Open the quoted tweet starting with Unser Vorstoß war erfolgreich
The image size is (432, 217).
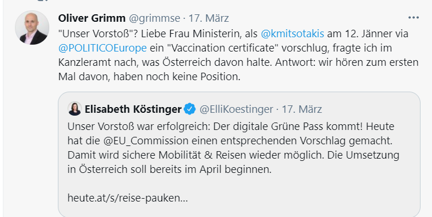[239, 155]
